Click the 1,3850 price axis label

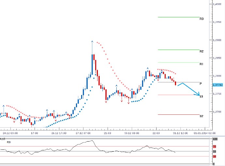pyautogui.click(x=217, y=58)
